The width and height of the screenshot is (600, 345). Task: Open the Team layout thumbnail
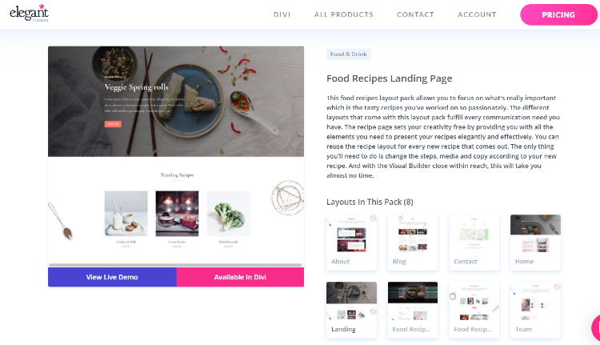pos(535,310)
